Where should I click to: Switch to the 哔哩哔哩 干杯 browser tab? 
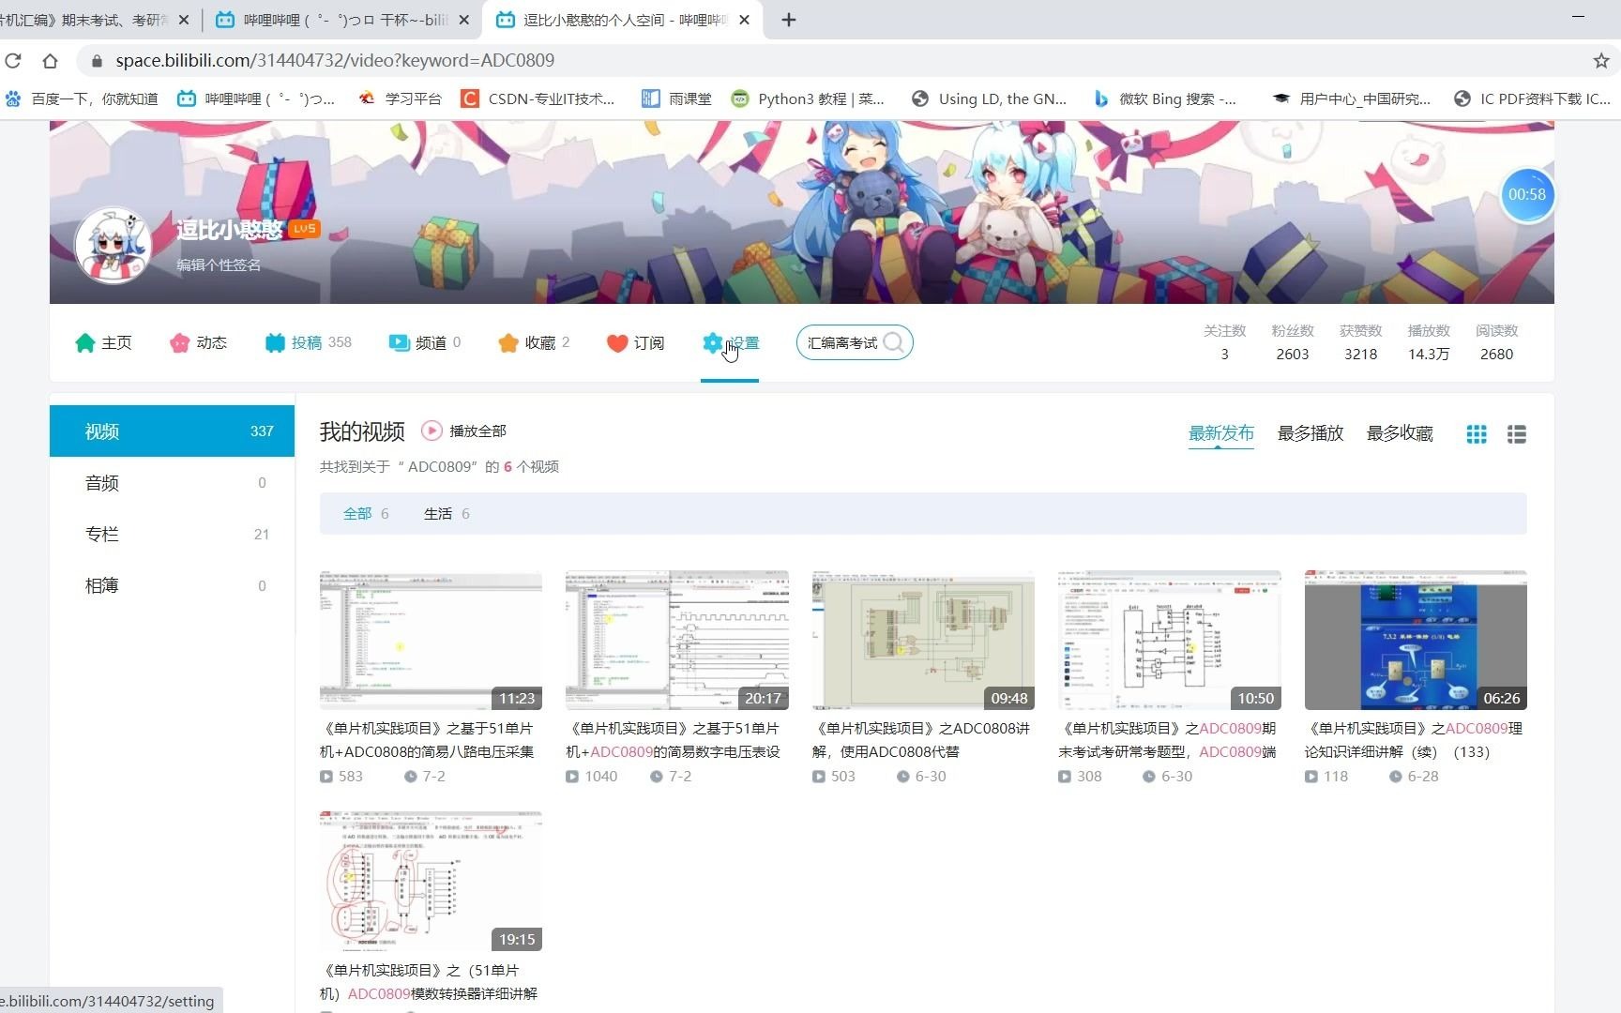[344, 20]
